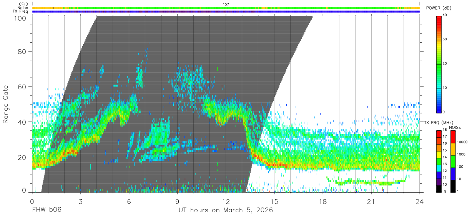Click the '20' range gate axis tick
Viewport: 472px width, 218px height.
[x=22, y=157]
